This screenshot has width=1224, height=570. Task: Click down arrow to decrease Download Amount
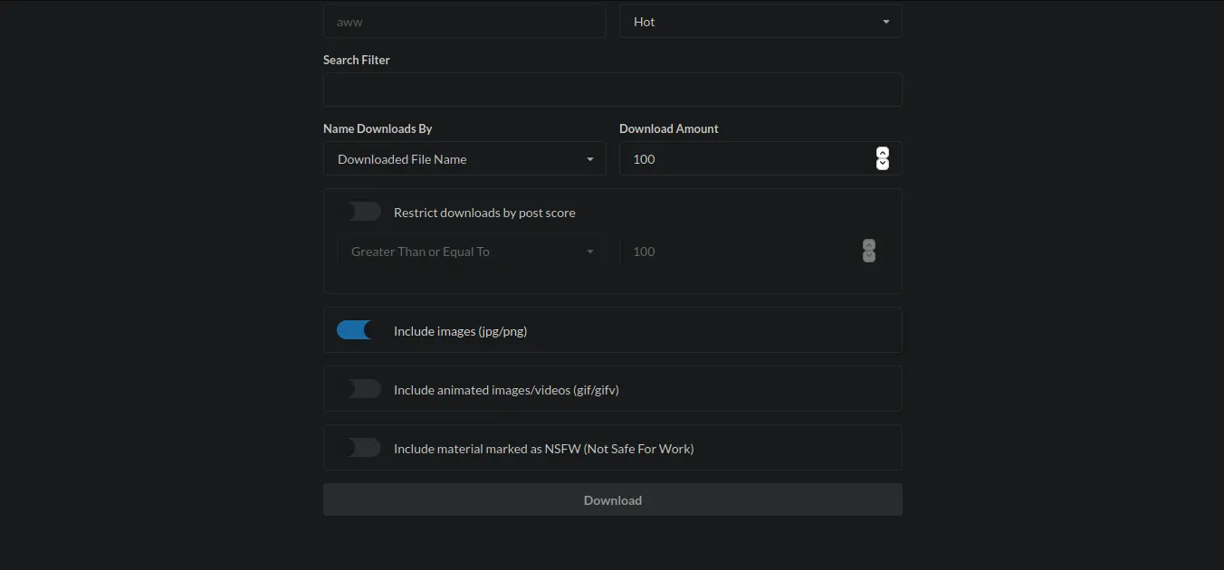coord(882,164)
